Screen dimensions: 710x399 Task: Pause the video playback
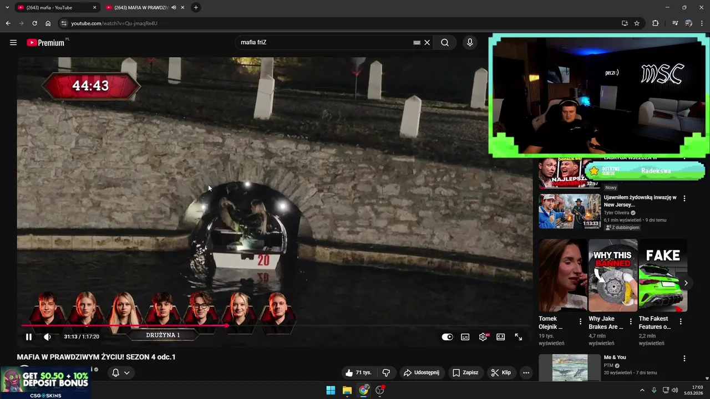29,336
